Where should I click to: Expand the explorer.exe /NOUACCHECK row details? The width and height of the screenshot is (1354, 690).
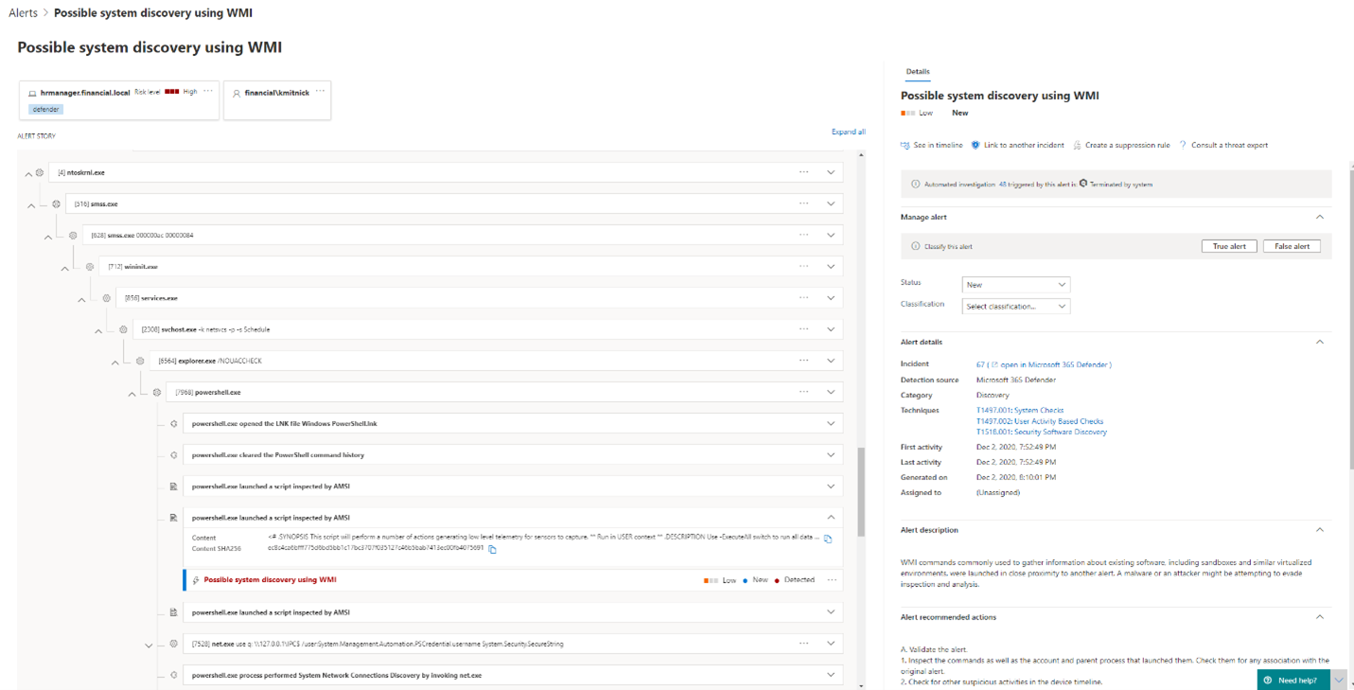pyautogui.click(x=830, y=361)
